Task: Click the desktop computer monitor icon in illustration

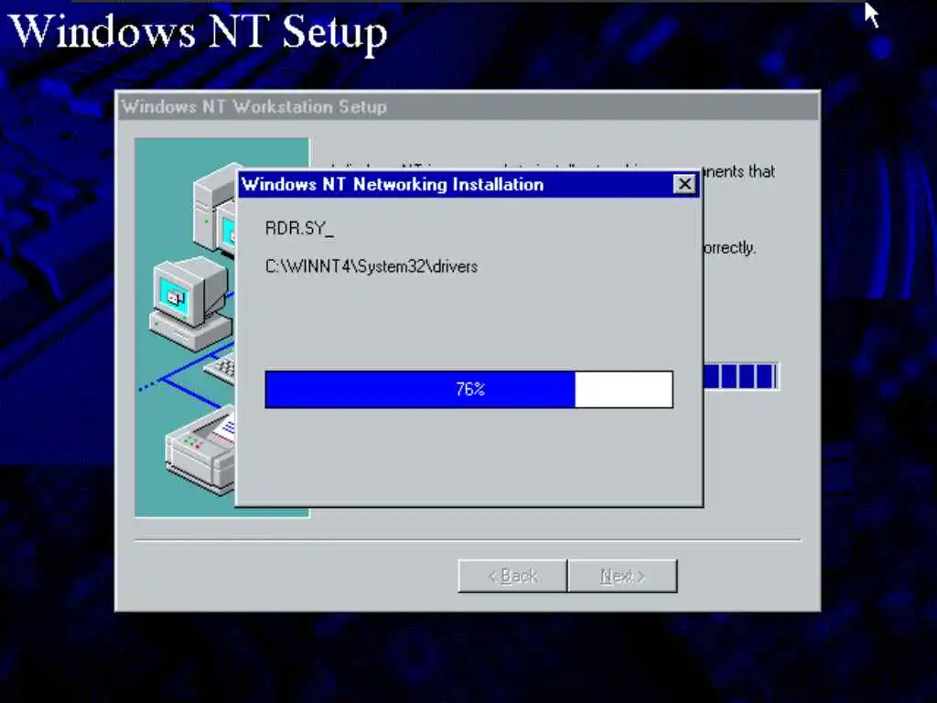Action: (191, 303)
